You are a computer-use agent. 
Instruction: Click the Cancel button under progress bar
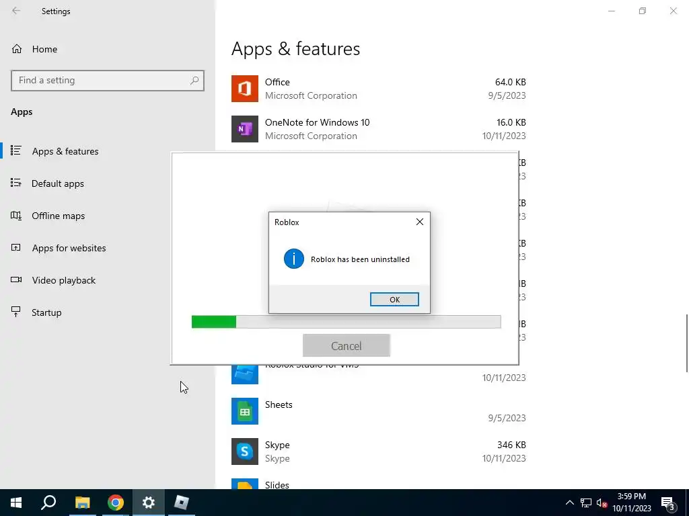tap(347, 346)
